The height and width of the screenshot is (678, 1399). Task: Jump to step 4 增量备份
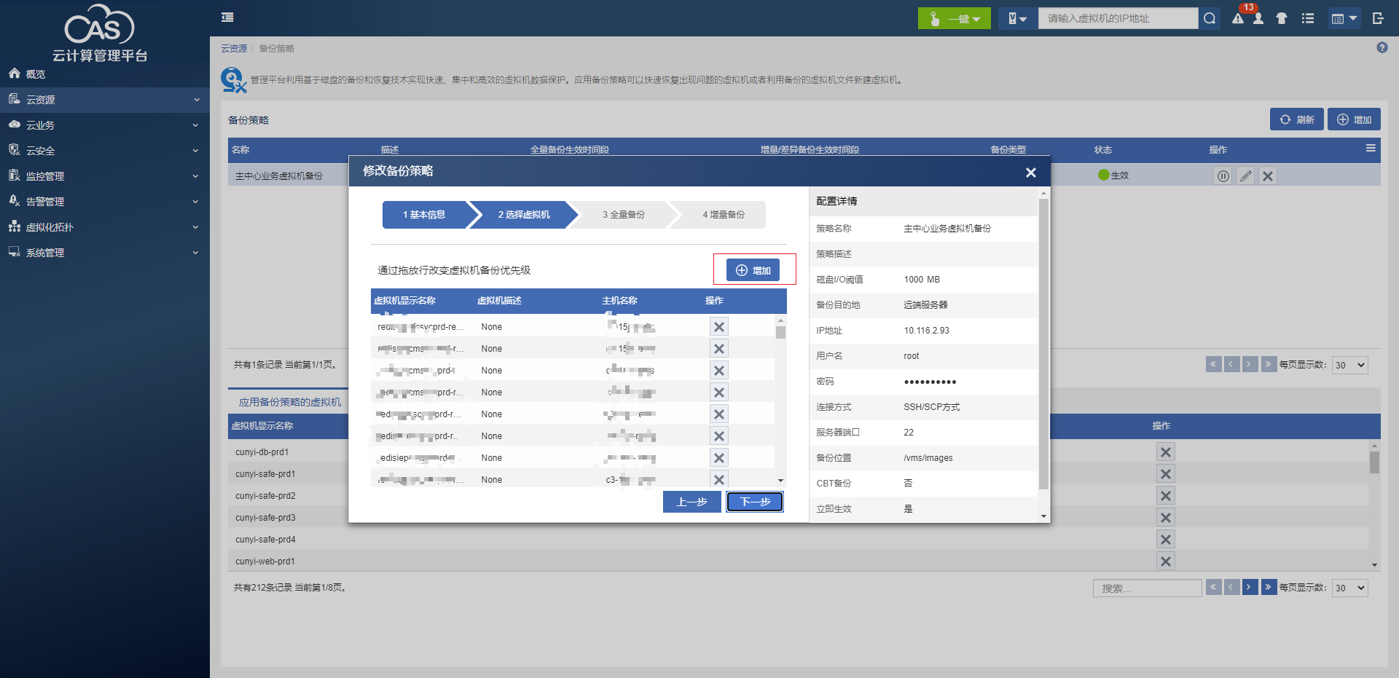click(x=723, y=215)
